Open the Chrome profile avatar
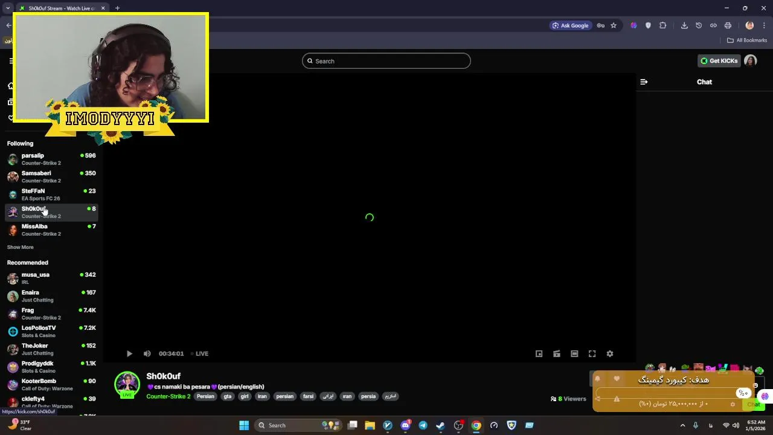The width and height of the screenshot is (773, 435). tap(749, 25)
